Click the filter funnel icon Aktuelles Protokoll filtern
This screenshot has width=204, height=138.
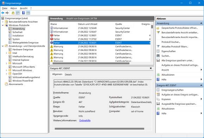pos(158,46)
